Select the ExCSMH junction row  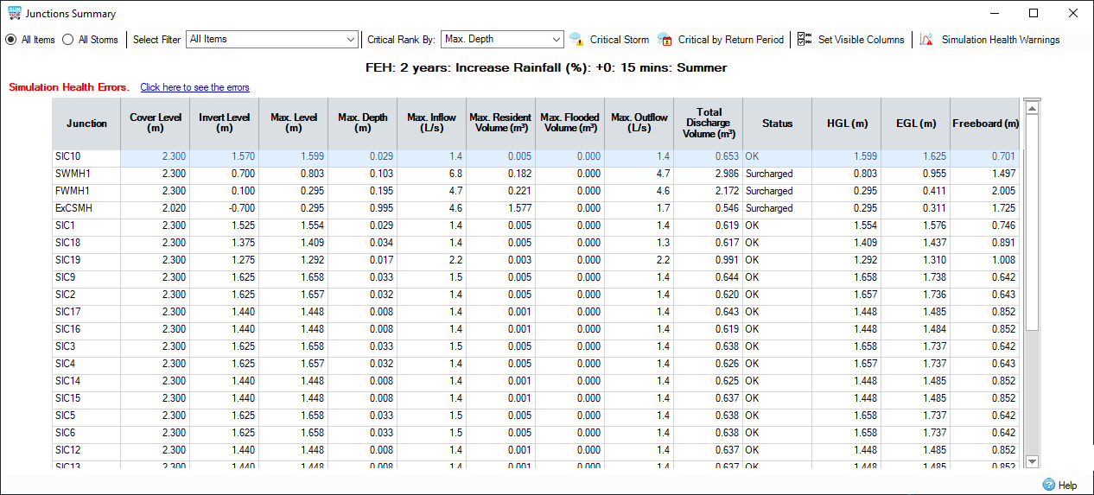click(x=536, y=208)
